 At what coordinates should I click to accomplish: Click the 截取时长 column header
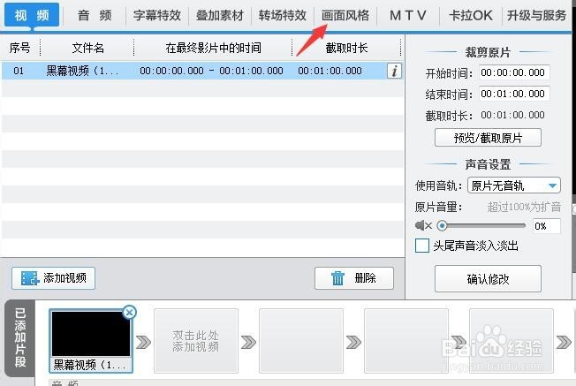point(346,48)
